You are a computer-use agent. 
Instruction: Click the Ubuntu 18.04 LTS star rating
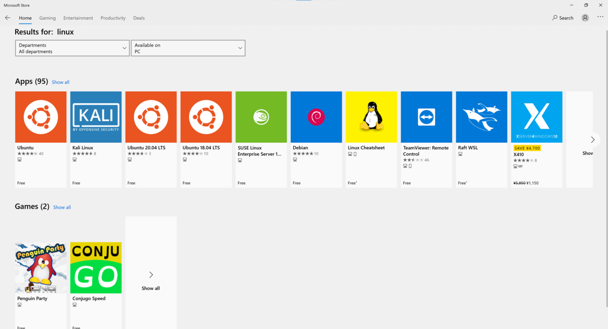(193, 153)
